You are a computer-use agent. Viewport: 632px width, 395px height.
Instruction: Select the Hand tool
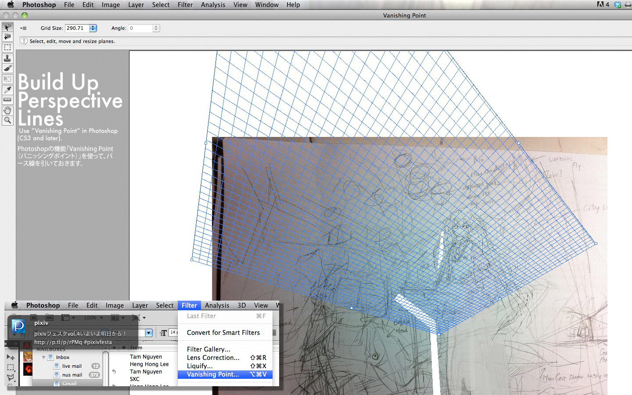pyautogui.click(x=7, y=111)
